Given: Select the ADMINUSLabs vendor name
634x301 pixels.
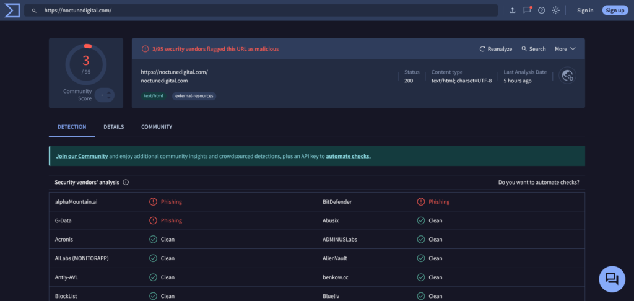Looking at the screenshot, I should [x=340, y=239].
